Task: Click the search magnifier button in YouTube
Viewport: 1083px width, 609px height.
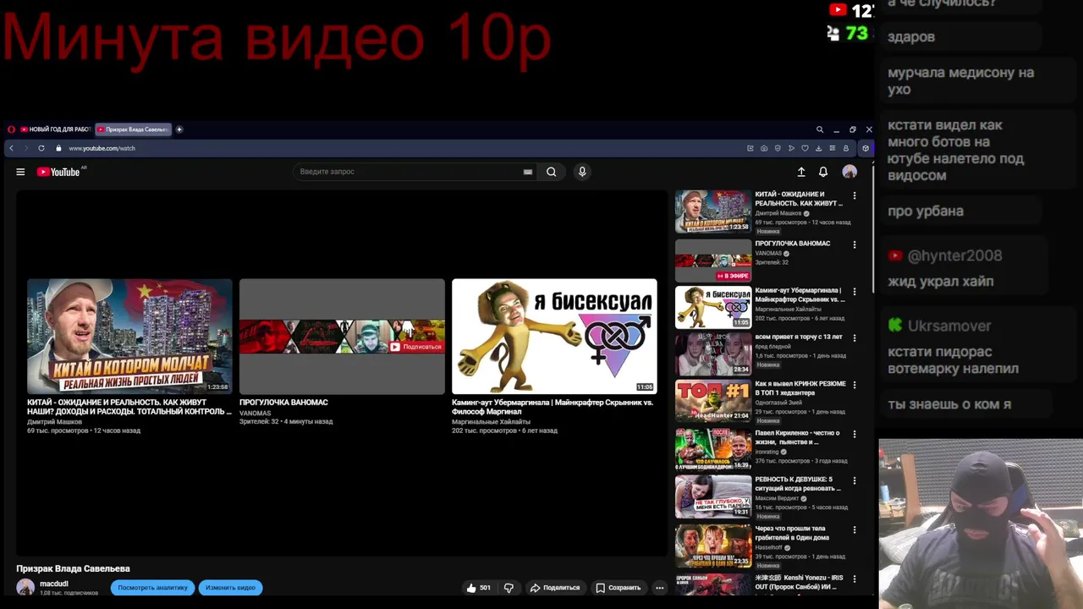Action: coord(552,172)
